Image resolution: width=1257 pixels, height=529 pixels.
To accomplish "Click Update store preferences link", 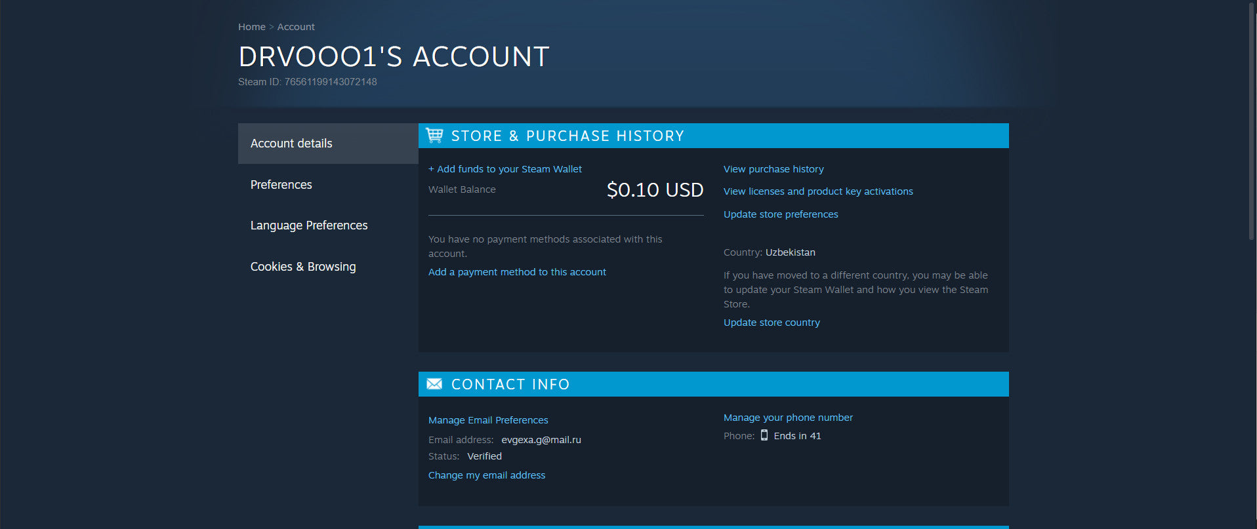I will click(x=781, y=214).
